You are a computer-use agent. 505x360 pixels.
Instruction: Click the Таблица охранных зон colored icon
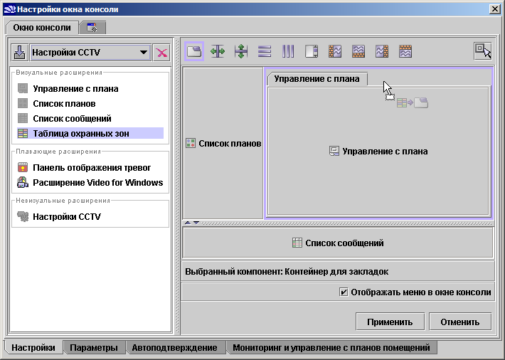click(x=23, y=133)
